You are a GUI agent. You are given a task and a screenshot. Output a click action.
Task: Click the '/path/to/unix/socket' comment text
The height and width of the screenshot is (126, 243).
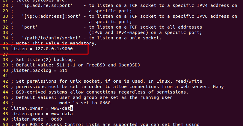point(51,38)
